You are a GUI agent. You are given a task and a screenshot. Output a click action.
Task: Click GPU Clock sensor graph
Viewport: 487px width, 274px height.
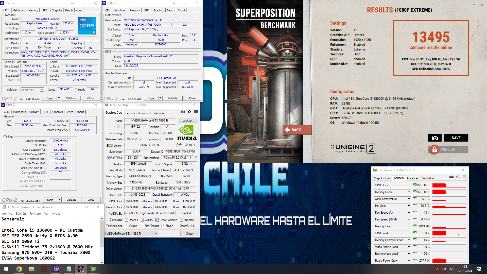click(449, 185)
